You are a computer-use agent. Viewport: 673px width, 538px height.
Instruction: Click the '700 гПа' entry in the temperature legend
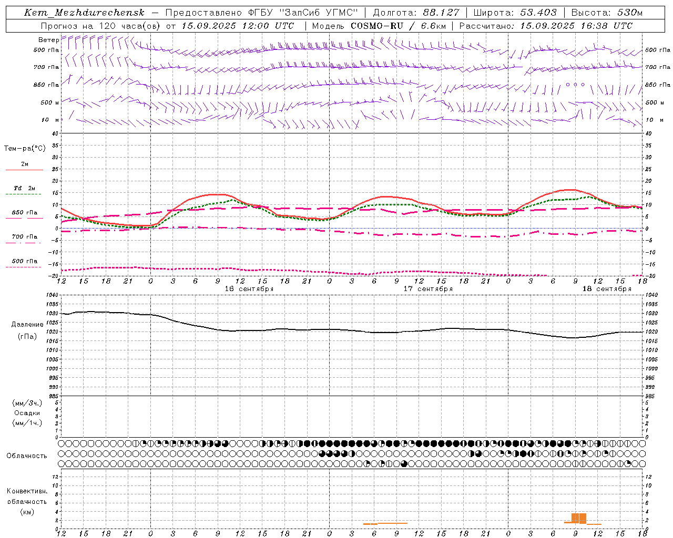point(24,236)
